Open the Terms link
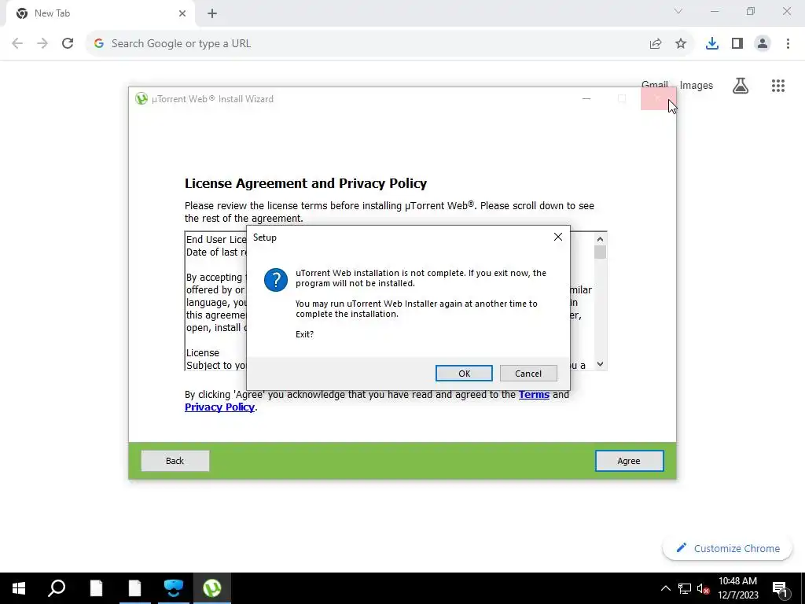This screenshot has width=805, height=604. click(x=534, y=395)
